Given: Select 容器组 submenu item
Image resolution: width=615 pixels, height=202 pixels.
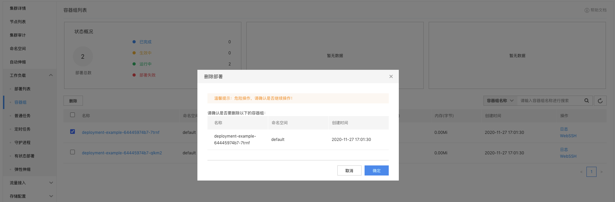Looking at the screenshot, I should 20,102.
